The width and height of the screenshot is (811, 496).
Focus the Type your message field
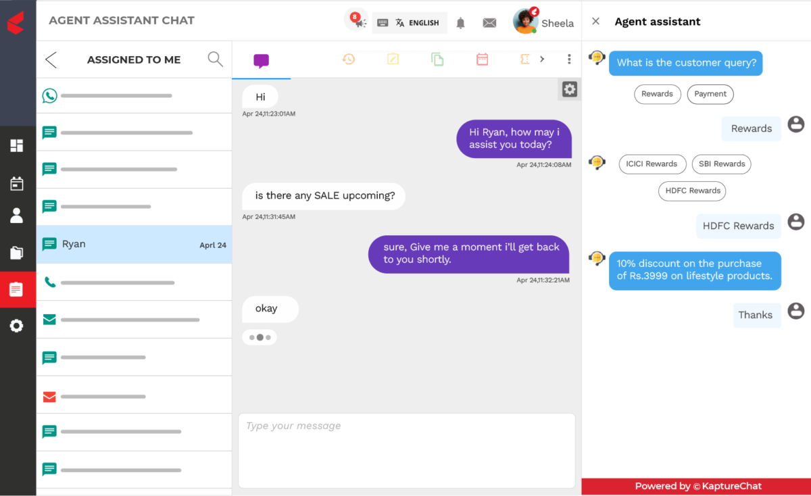point(407,451)
